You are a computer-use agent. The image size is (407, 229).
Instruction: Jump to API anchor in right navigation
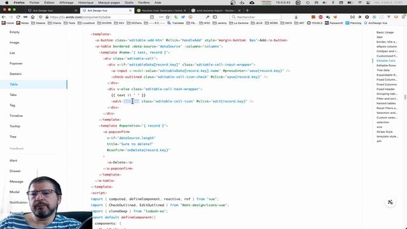pos(379,141)
